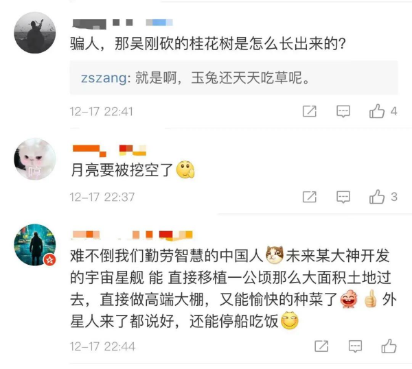Select the 骗人 comment text

(x=207, y=43)
